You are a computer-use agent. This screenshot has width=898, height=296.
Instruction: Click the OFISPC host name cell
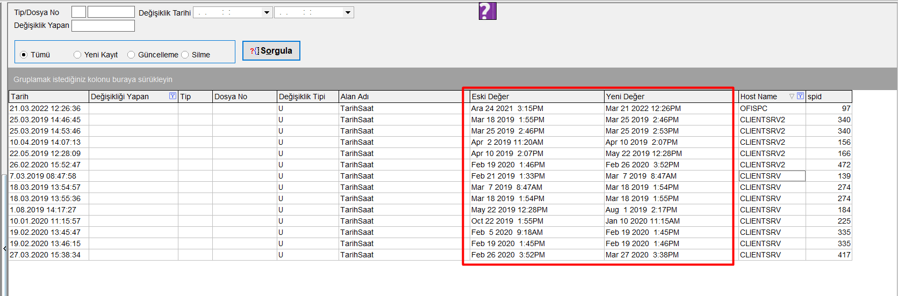(772, 108)
